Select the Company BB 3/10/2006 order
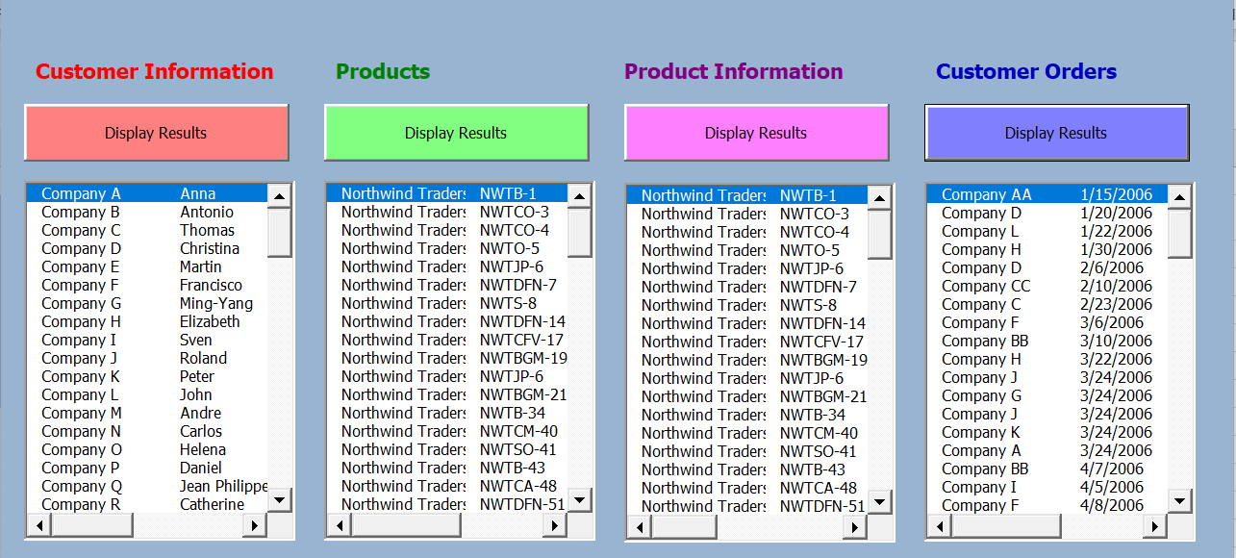Image resolution: width=1236 pixels, height=558 pixels. [1048, 341]
